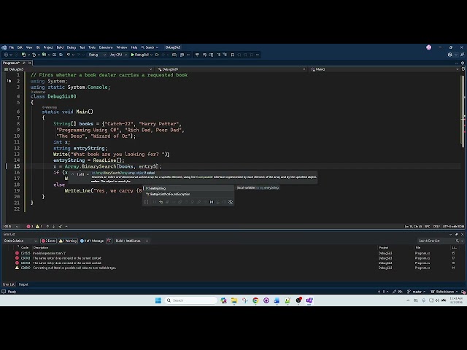Screen dimensions: 467x350
Task: Open the Build menu
Action: point(60,47)
